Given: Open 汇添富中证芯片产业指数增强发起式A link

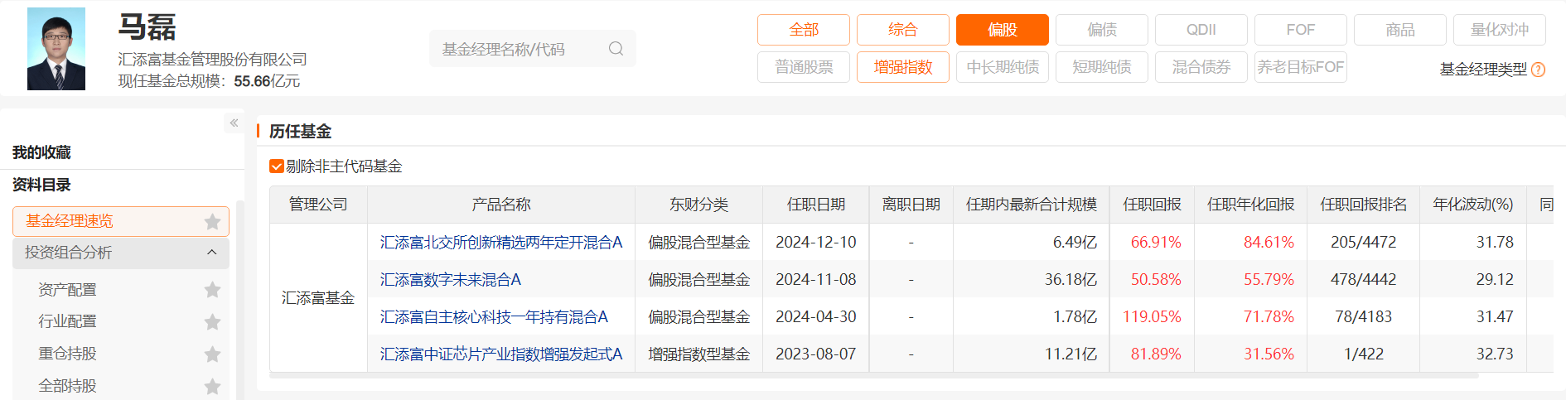Looking at the screenshot, I should (500, 354).
